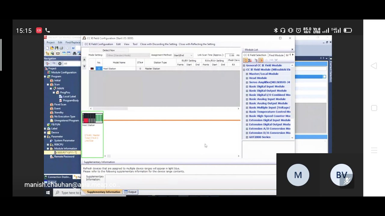Click the taskbar search magnifier icon
Image resolution: width=385 pixels, height=216 pixels.
pos(57,193)
